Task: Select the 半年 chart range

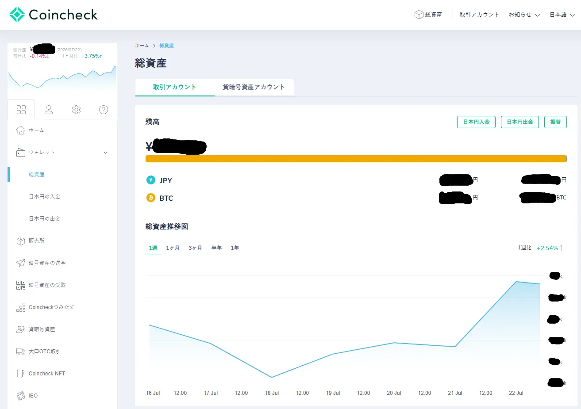Action: coord(216,248)
